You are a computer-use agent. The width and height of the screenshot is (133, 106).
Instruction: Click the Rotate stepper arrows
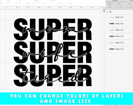pyautogui.click(x=44, y=4)
